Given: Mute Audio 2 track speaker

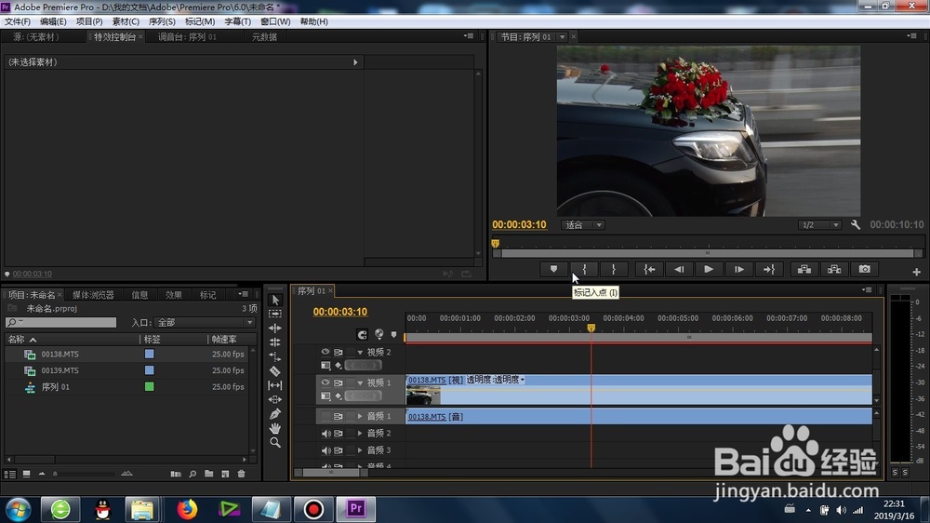Looking at the screenshot, I should pos(325,434).
